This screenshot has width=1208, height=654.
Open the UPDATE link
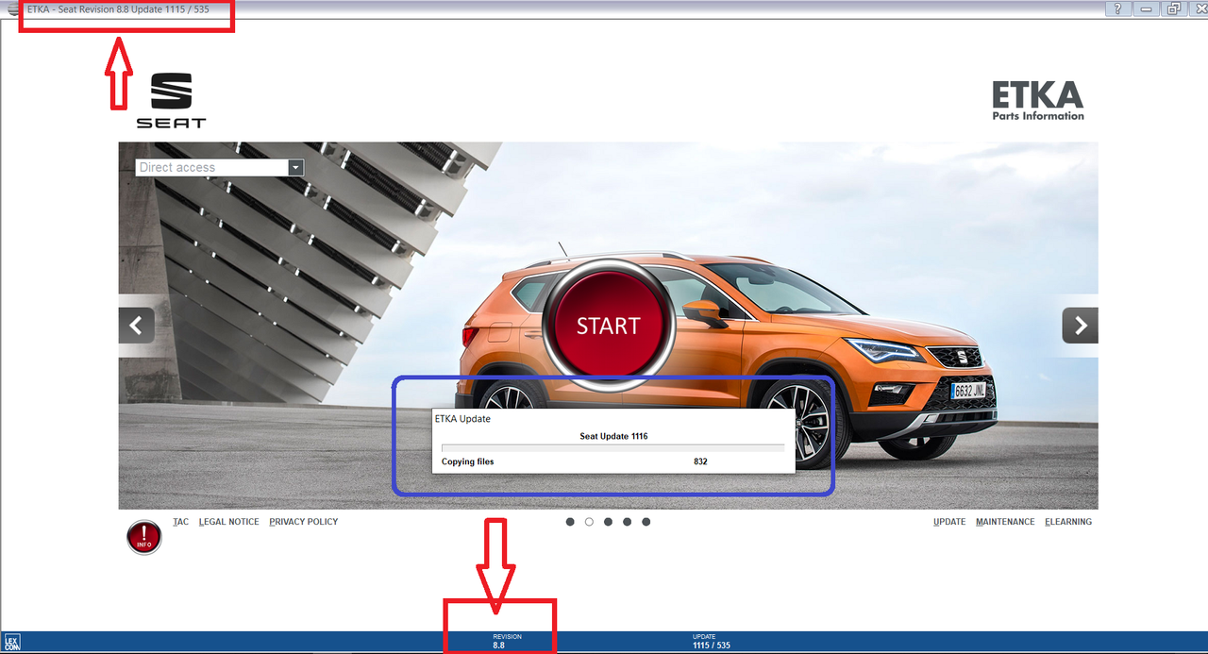(x=949, y=522)
